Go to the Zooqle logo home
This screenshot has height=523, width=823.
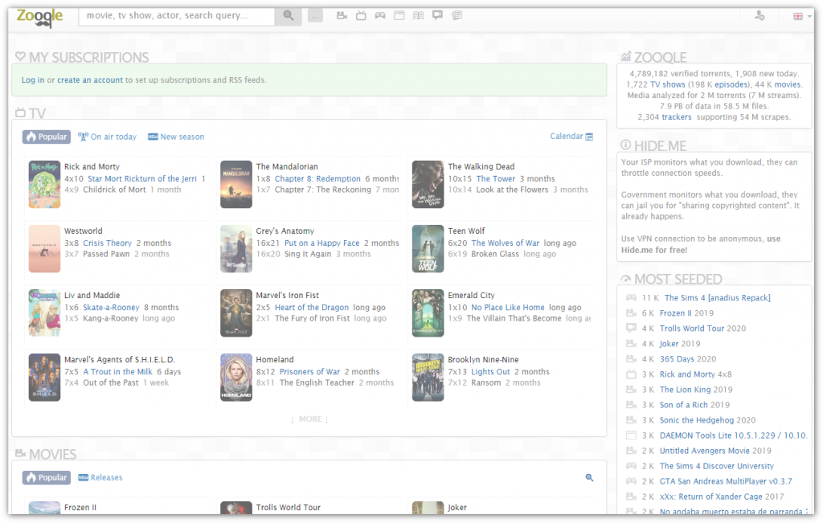pos(40,17)
